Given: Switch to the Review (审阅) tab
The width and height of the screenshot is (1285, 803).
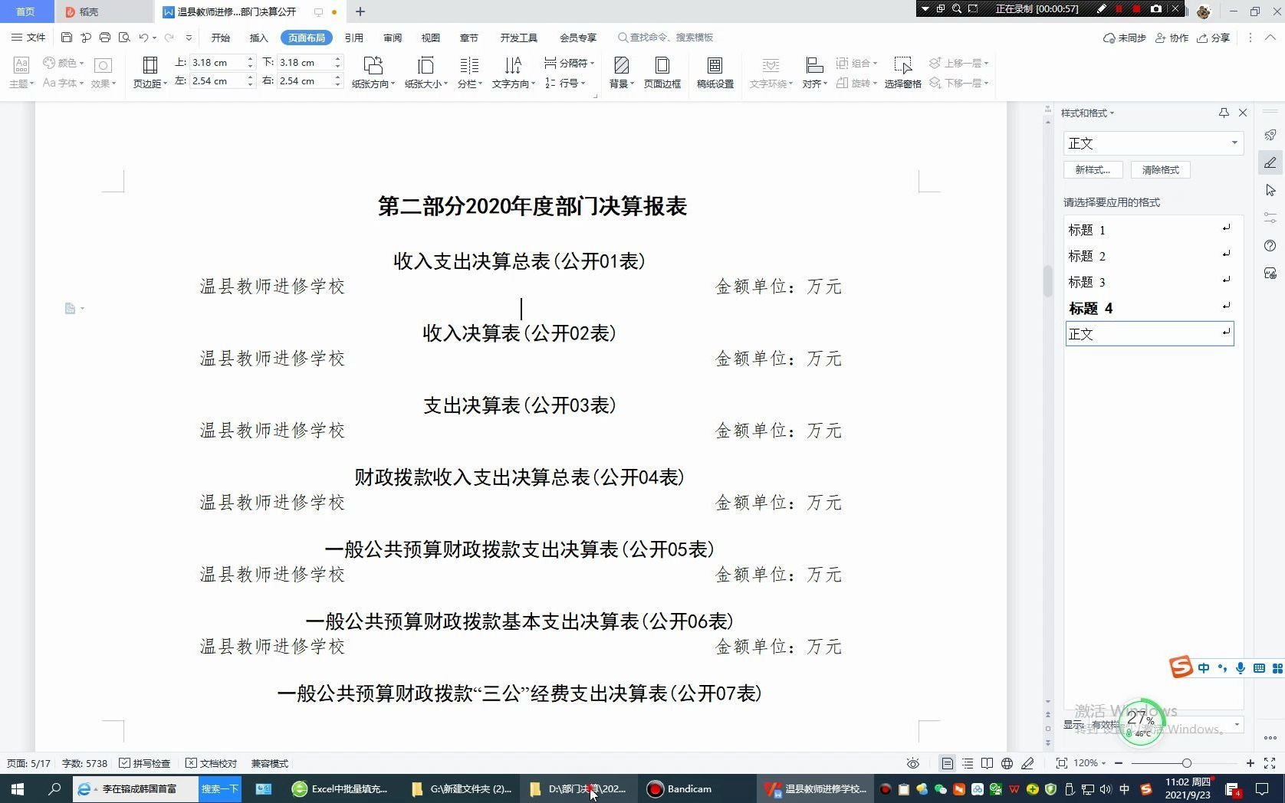Looking at the screenshot, I should 393,38.
